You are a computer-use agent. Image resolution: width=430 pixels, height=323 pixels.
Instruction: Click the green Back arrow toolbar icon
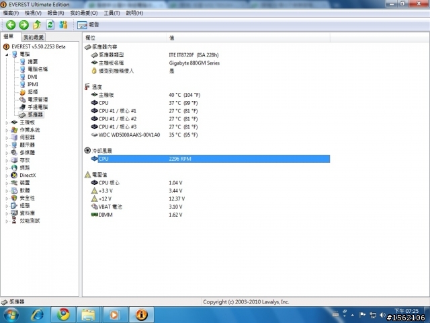pos(11,25)
